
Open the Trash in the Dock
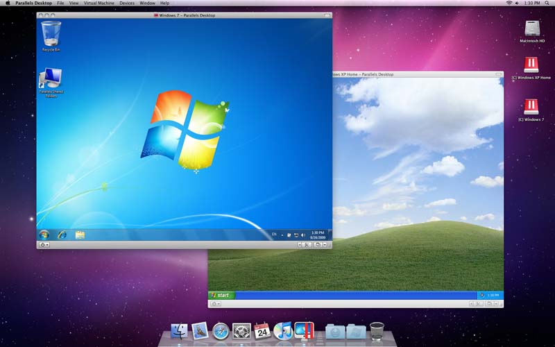[377, 331]
